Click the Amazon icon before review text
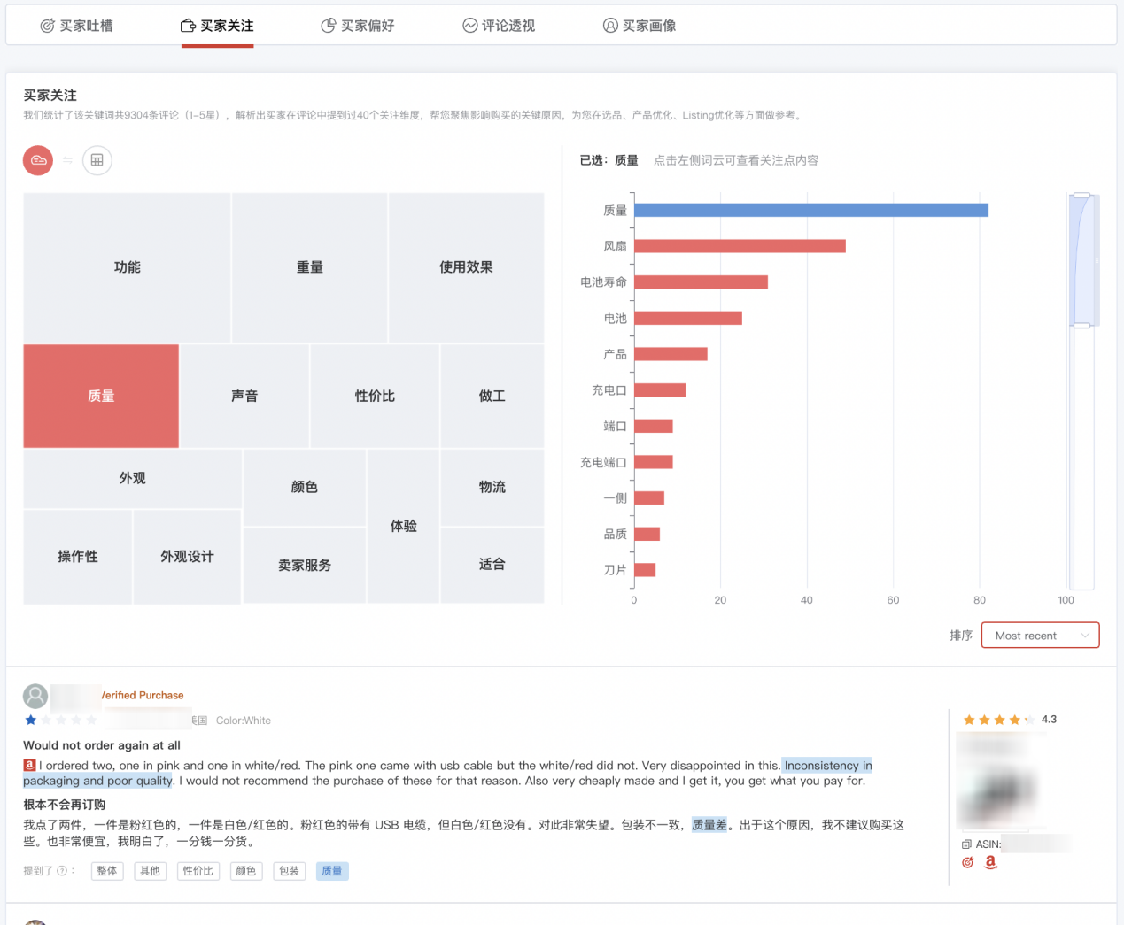The height and width of the screenshot is (925, 1124). click(29, 765)
